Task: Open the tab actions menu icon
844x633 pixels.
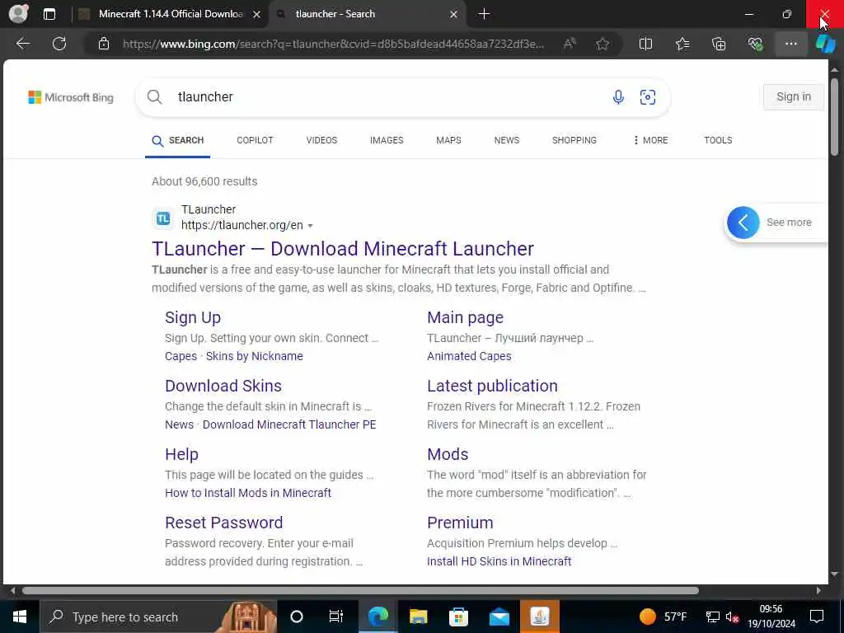Action: click(x=49, y=14)
